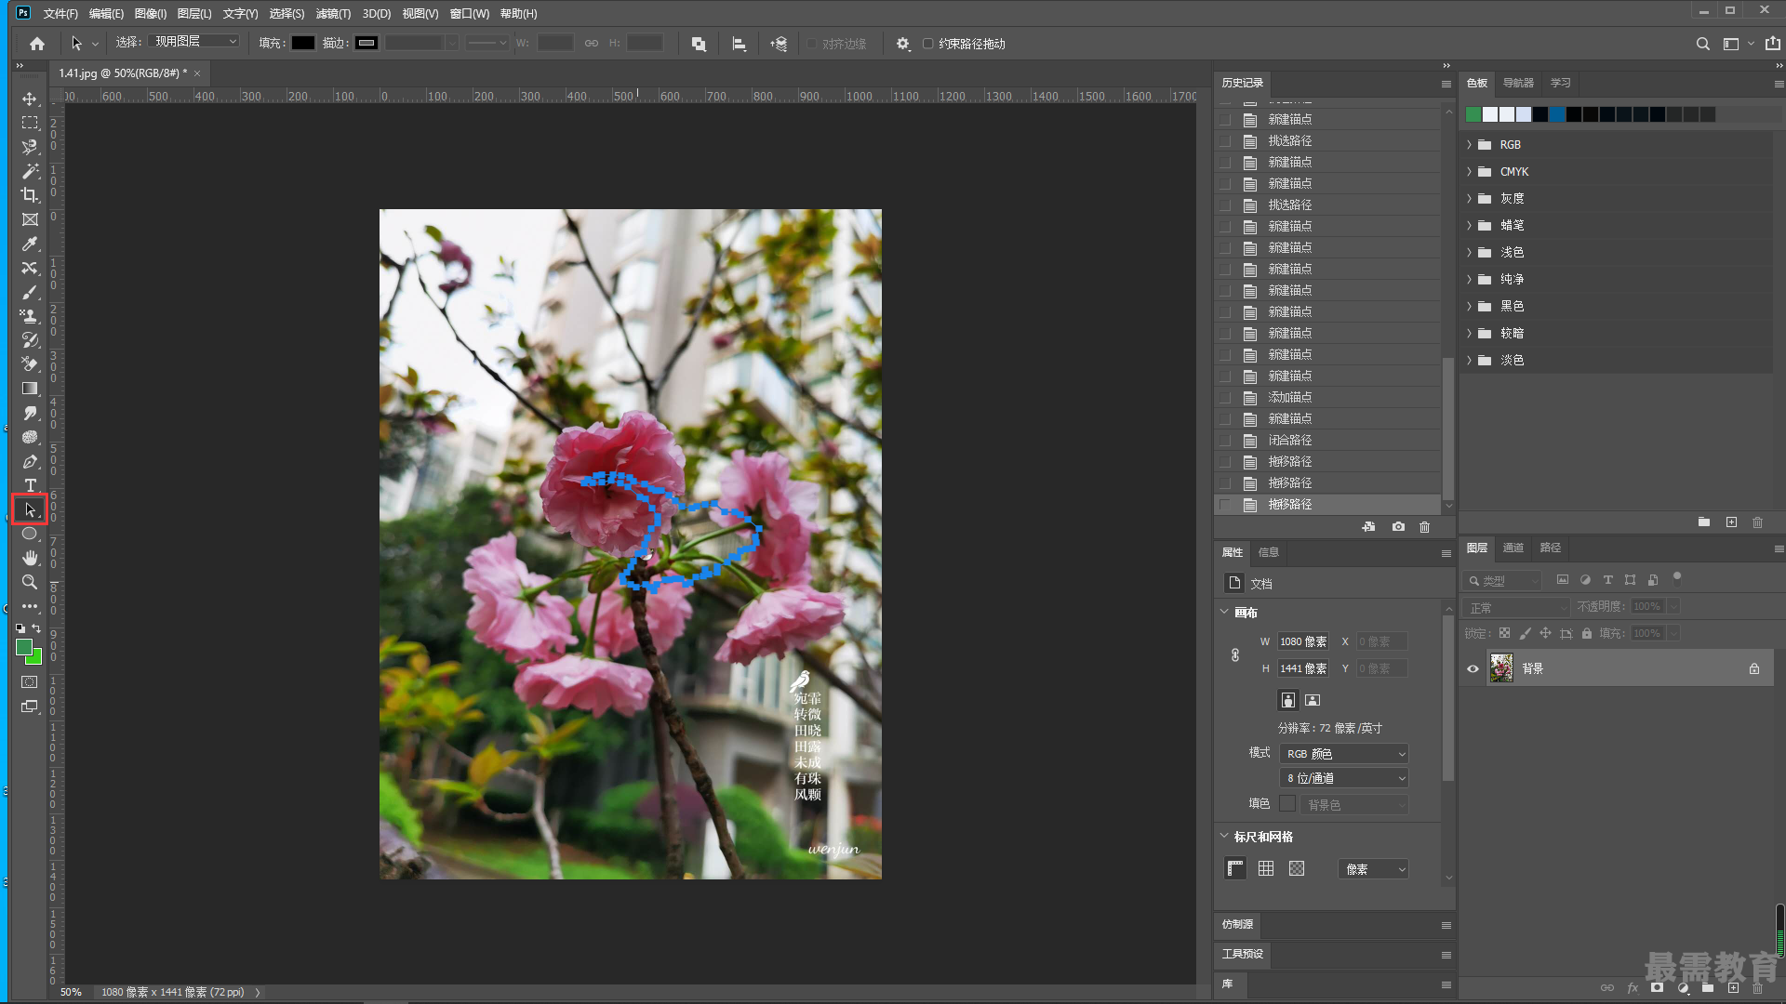Image resolution: width=1786 pixels, height=1004 pixels.
Task: Select the Eraser tool
Action: [30, 364]
